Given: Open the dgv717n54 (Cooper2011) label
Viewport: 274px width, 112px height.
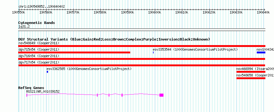Looking at the screenshot, I should 39,62.
